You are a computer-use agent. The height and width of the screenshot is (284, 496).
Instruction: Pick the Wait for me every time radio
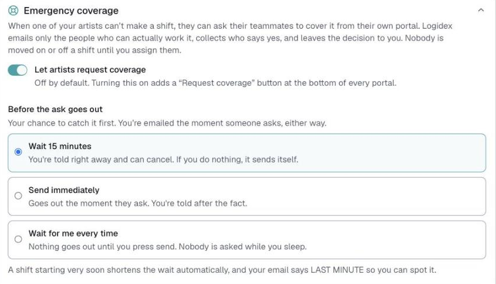pos(18,239)
